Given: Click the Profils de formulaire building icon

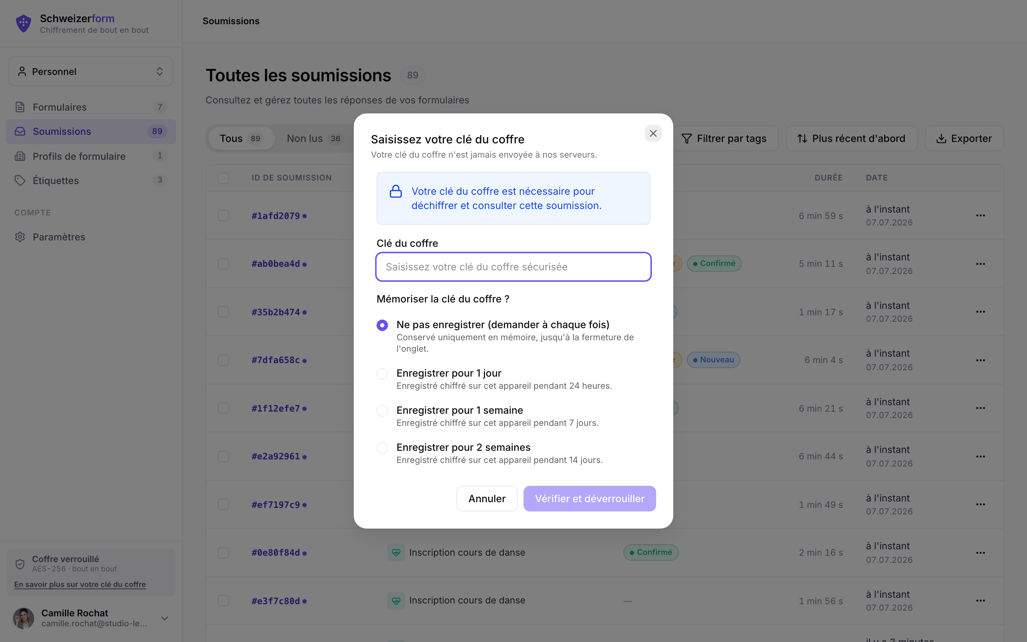Looking at the screenshot, I should point(20,156).
